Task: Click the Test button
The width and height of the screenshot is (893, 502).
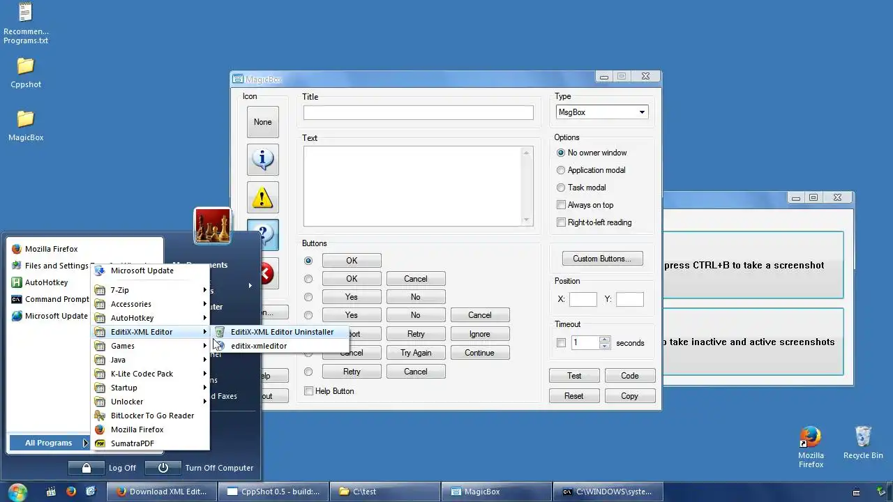Action: 574,376
